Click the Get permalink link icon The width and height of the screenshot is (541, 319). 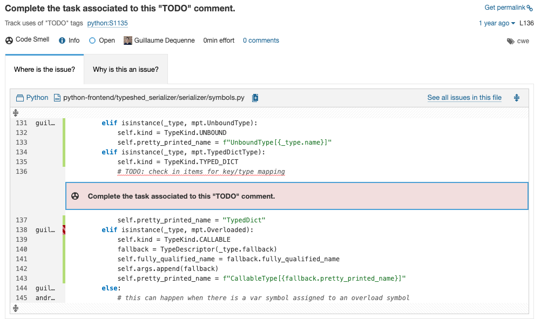pos(529,8)
